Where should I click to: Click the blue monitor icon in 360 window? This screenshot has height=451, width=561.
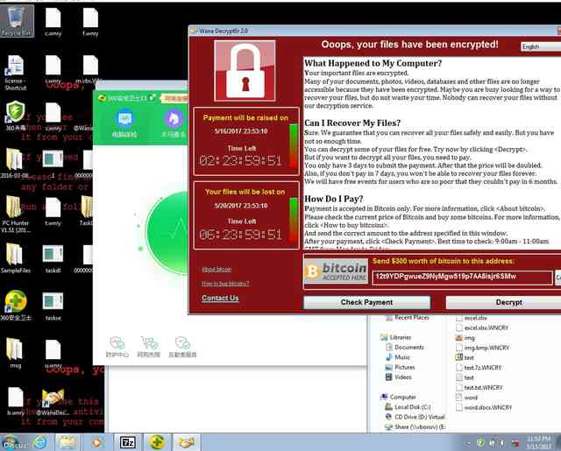124,119
